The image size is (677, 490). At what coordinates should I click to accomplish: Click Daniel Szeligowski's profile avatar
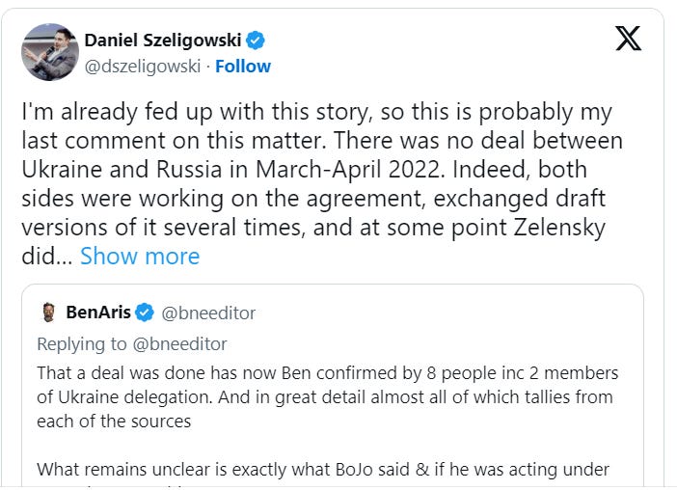(x=50, y=52)
